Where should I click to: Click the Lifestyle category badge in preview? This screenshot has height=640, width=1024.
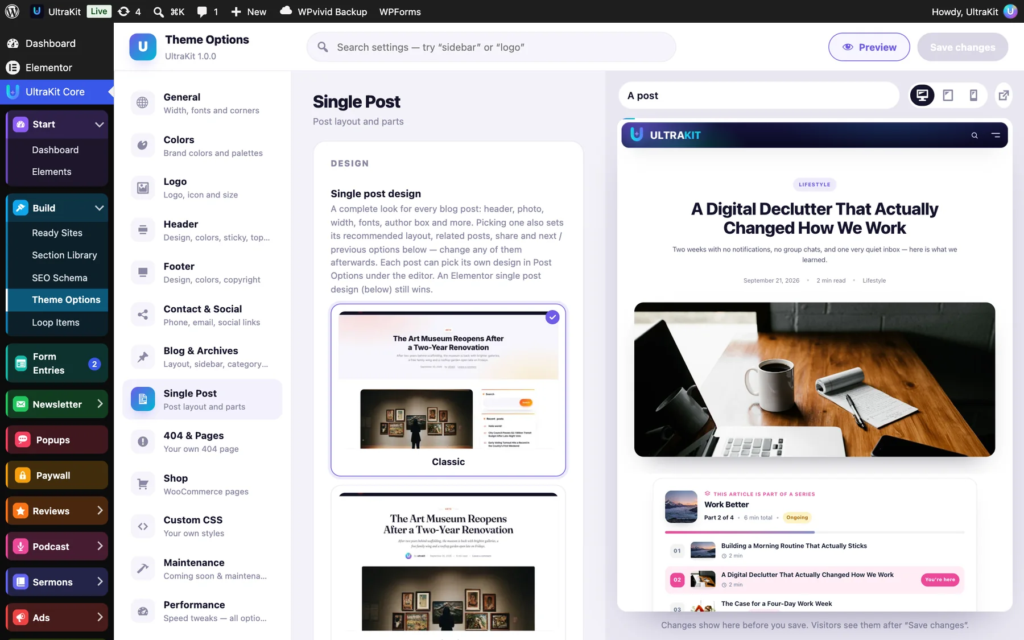coord(815,184)
